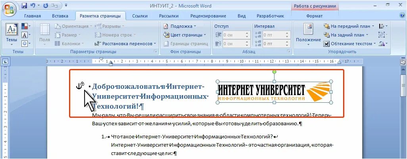This screenshot has width=407, height=159.
Task: Switch to the Главная tab
Action: tap(33, 16)
